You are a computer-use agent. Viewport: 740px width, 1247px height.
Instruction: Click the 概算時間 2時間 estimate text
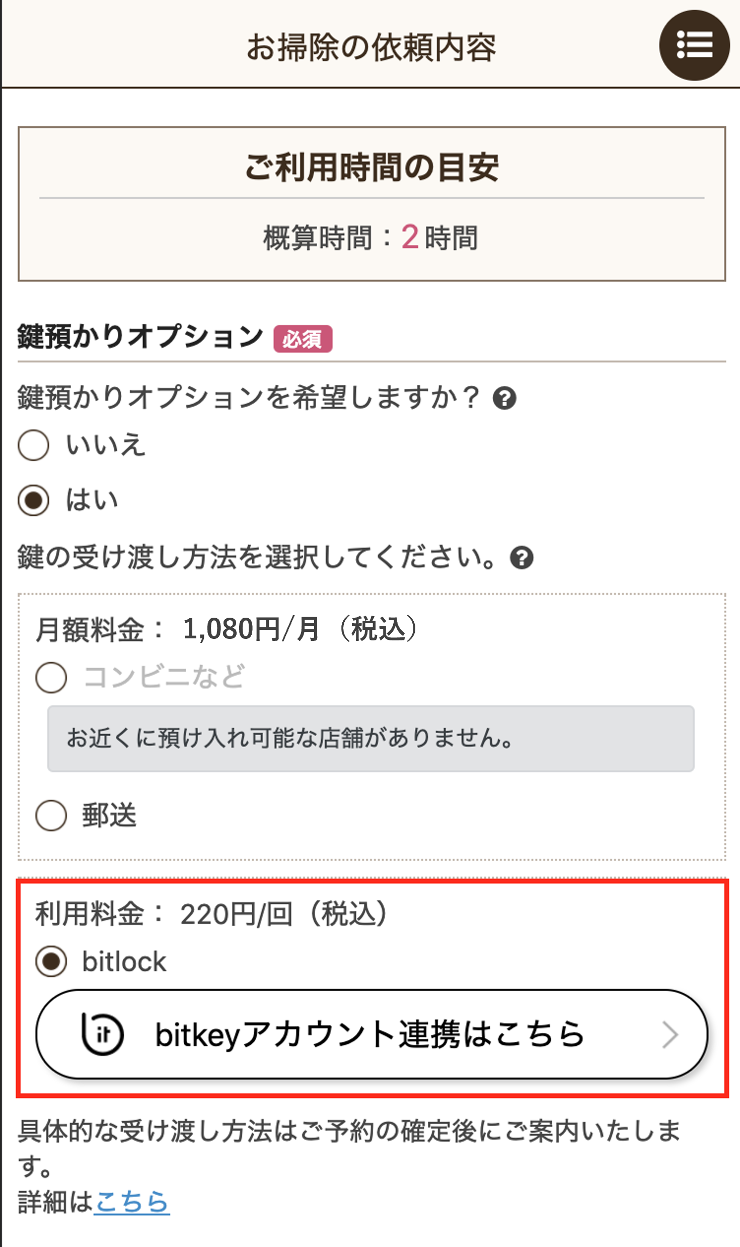371,237
